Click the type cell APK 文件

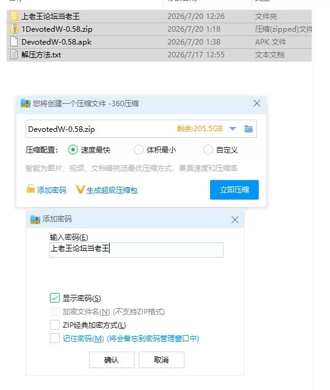point(270,42)
